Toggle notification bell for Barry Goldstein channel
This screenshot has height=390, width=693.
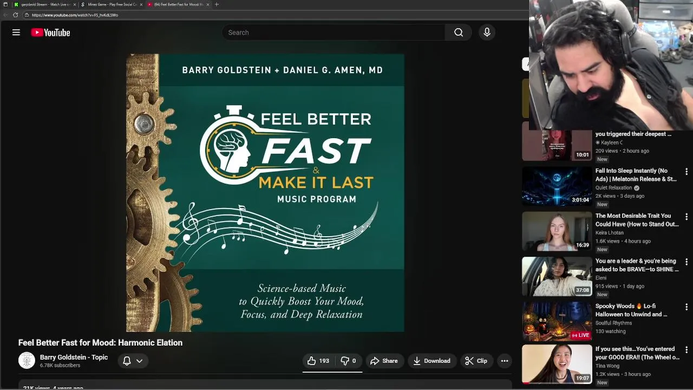(127, 361)
